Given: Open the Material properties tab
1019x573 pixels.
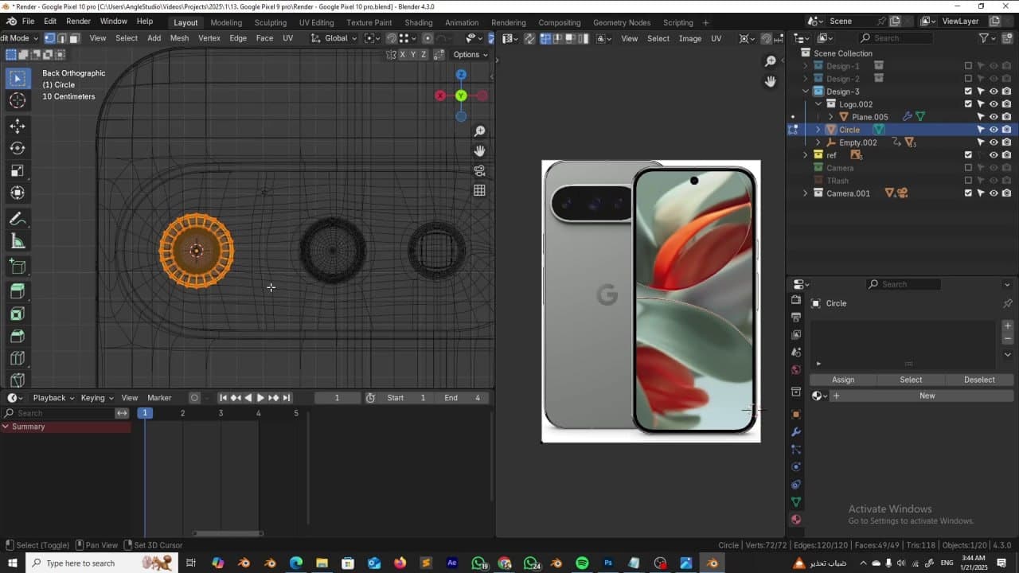Looking at the screenshot, I should 795,520.
